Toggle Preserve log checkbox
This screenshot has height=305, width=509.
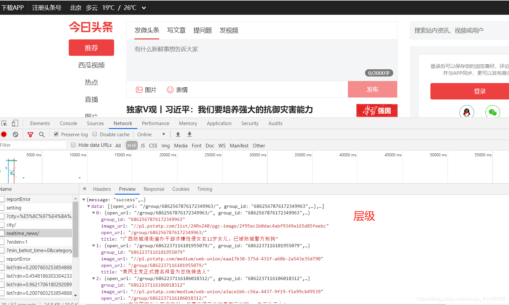point(56,134)
